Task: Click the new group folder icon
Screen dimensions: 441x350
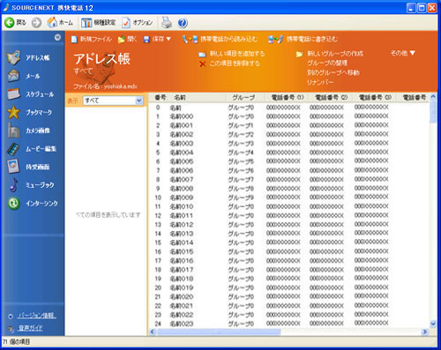Action: pyautogui.click(x=299, y=54)
